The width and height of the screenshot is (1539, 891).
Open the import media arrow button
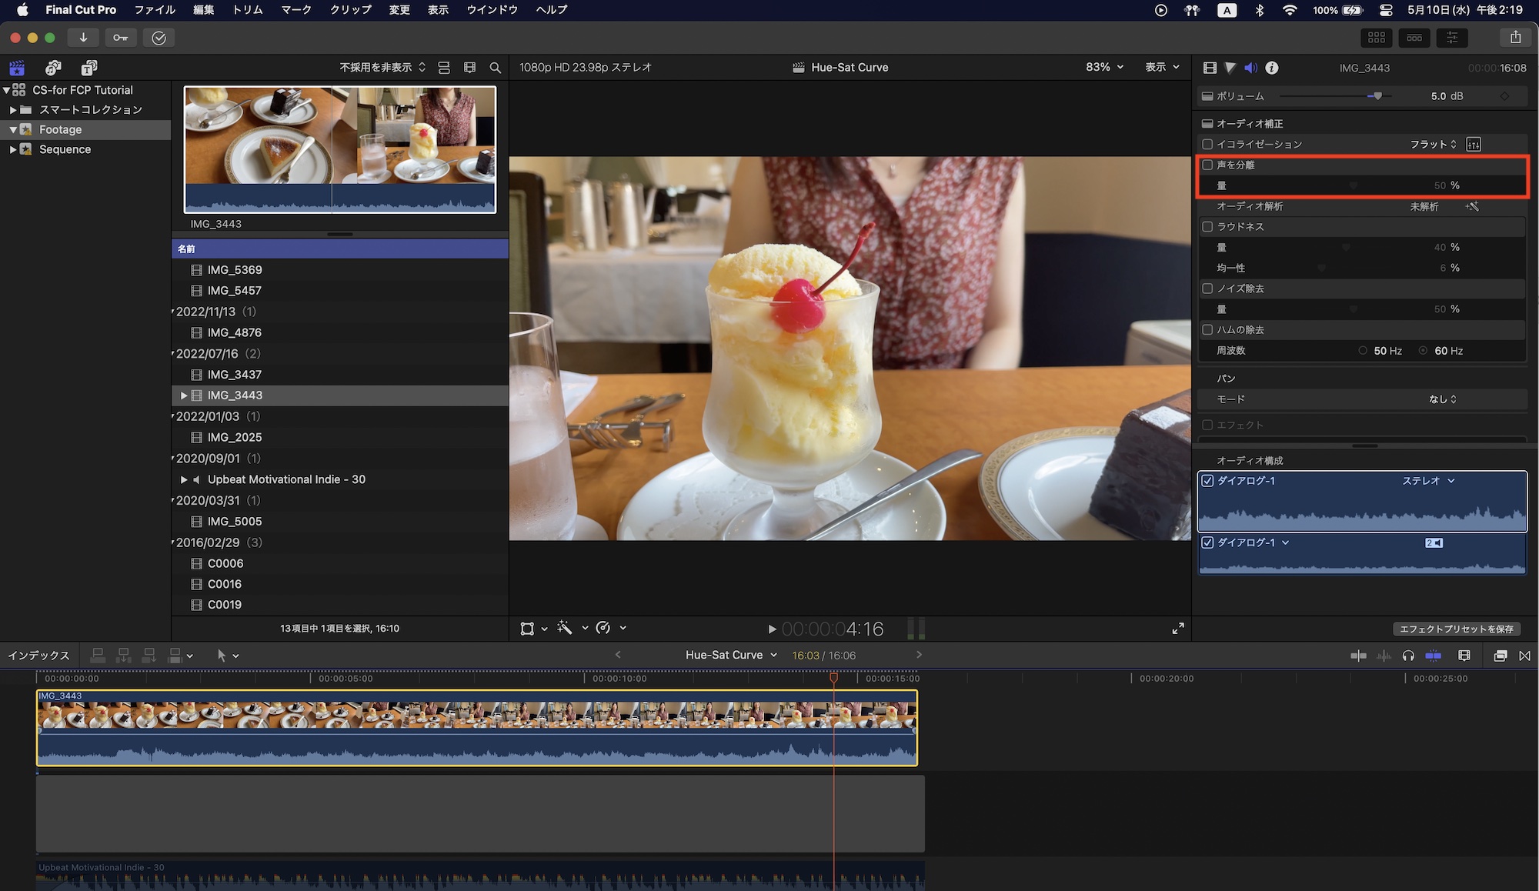click(83, 38)
